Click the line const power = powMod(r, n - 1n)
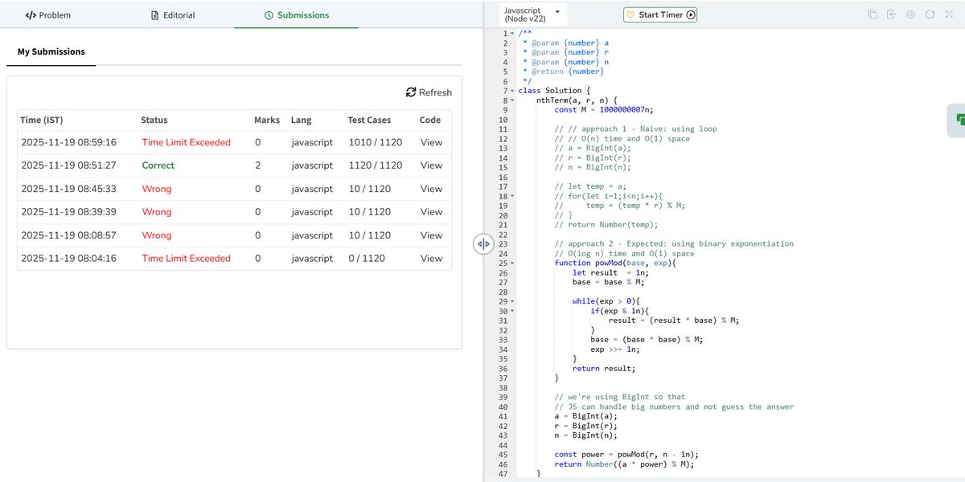Screen dimensions: 965x482 point(626,455)
